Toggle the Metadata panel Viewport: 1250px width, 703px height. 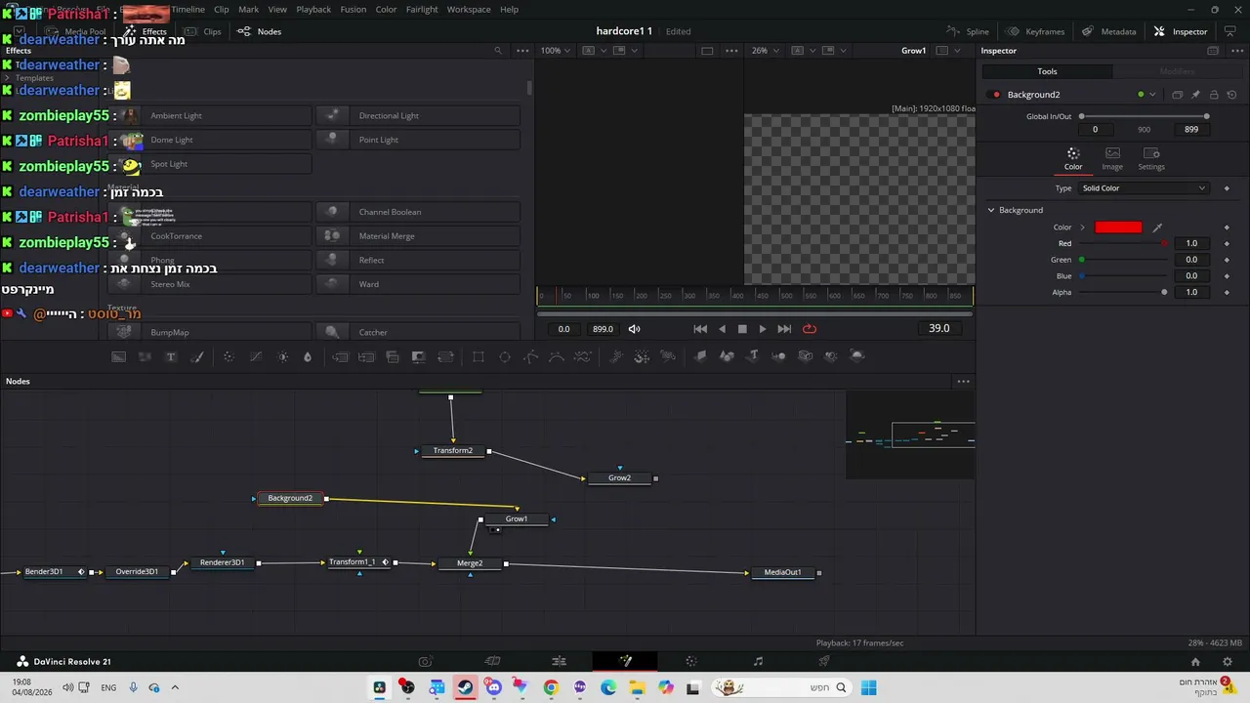click(x=1109, y=31)
